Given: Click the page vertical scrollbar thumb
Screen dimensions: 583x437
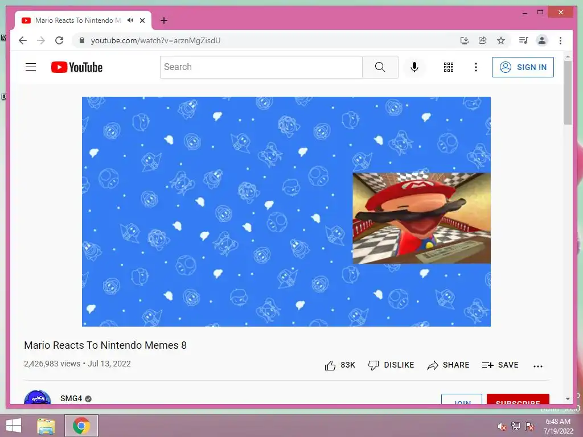Looking at the screenshot, I should pos(568,93).
